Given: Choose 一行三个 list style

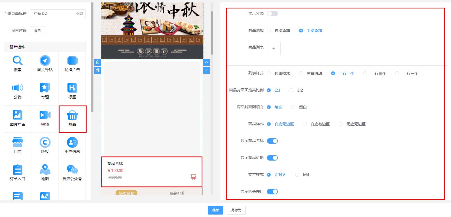Looking at the screenshot, I should (x=407, y=73).
